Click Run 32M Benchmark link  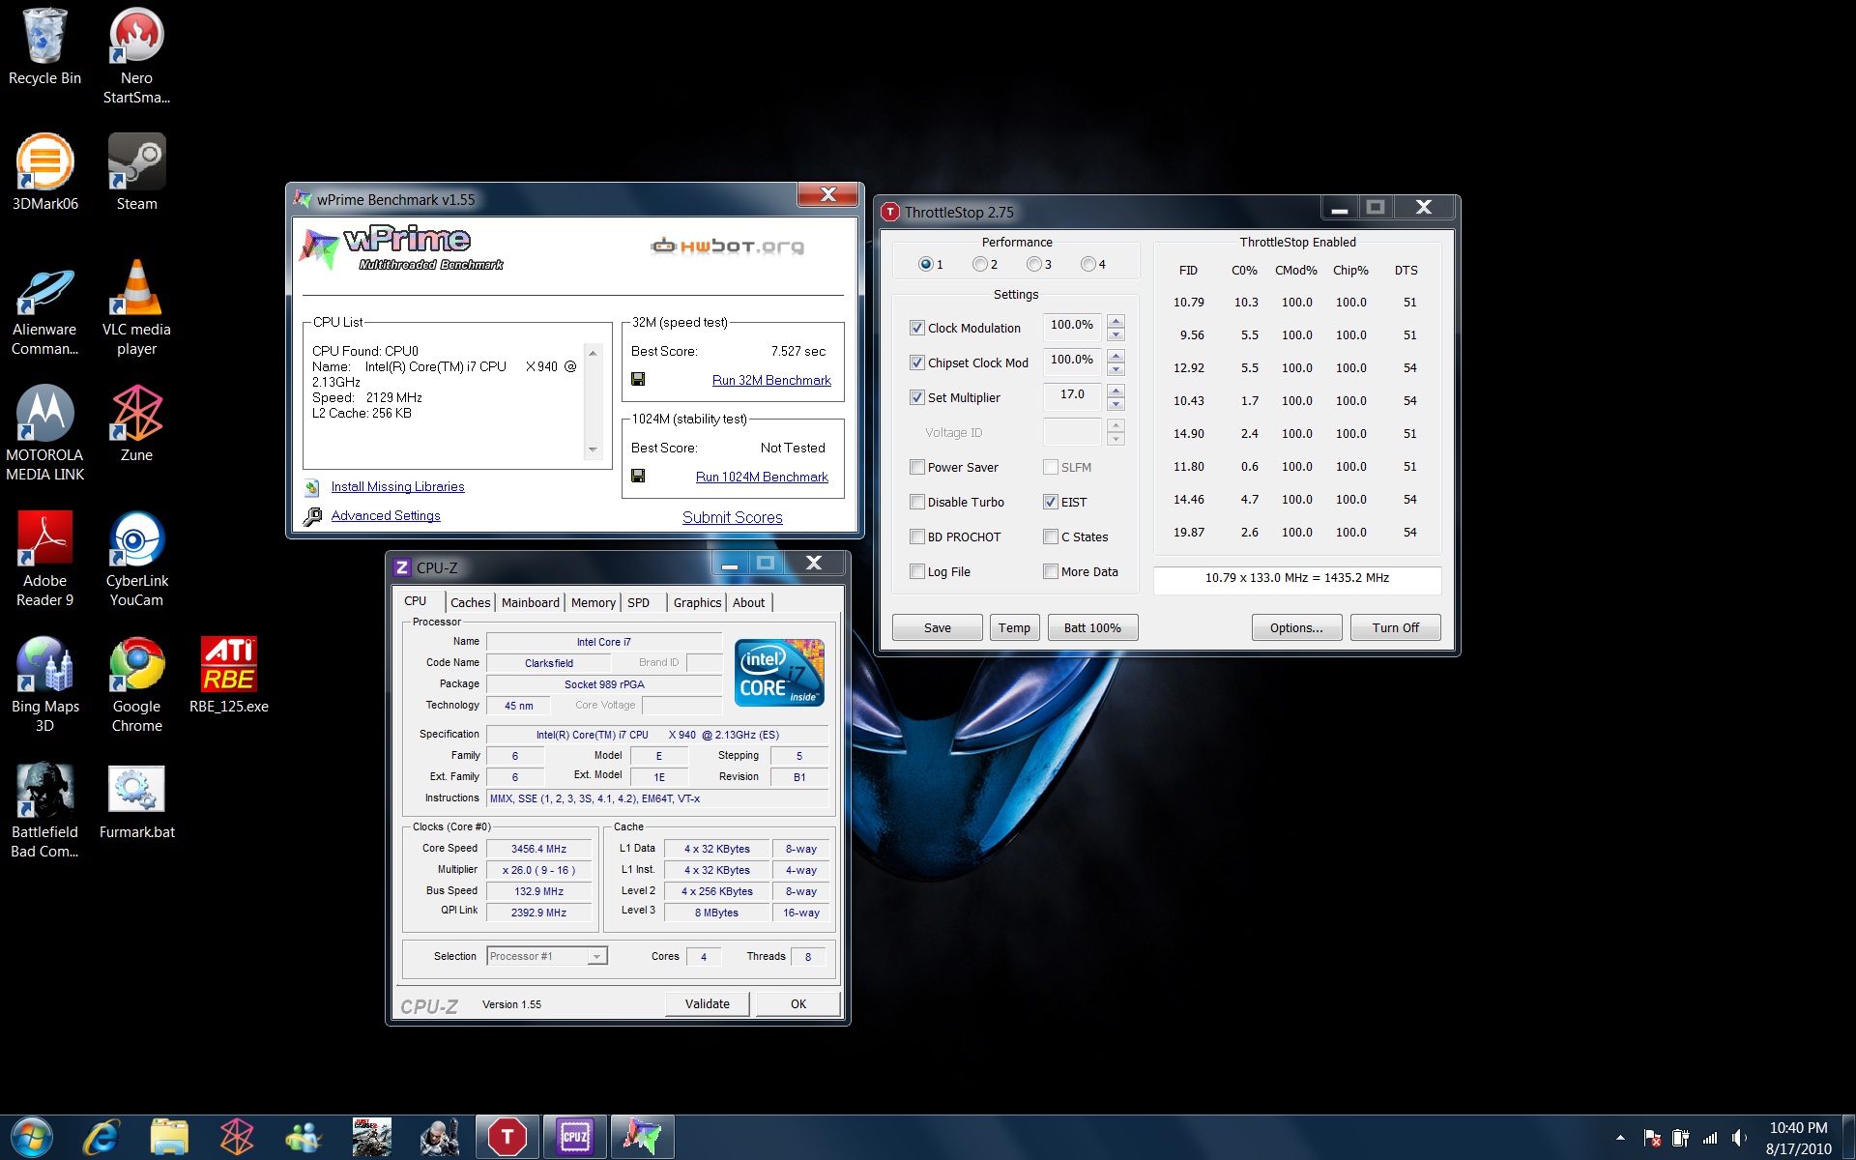click(x=771, y=380)
